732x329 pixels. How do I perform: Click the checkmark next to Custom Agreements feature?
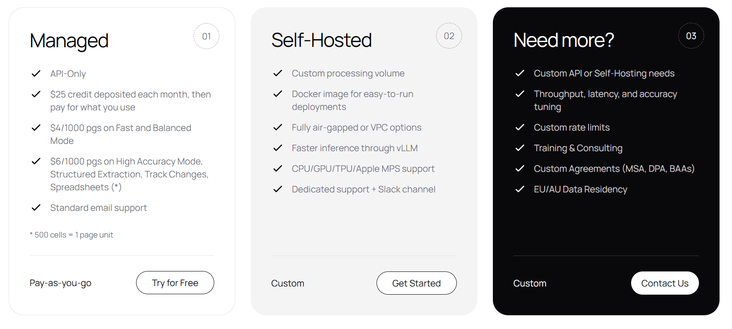[520, 168]
